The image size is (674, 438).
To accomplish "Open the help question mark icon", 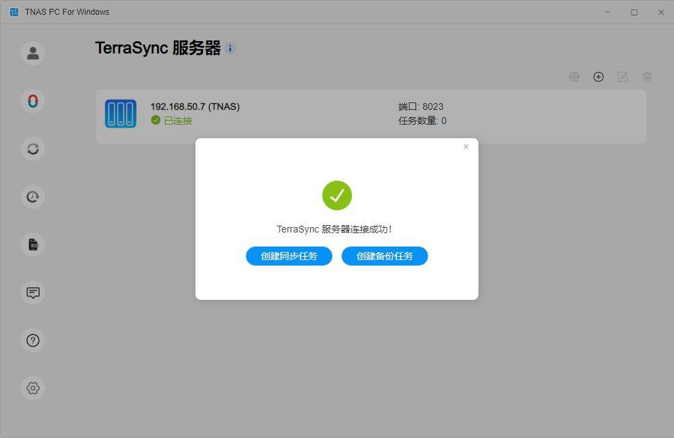I will click(33, 340).
